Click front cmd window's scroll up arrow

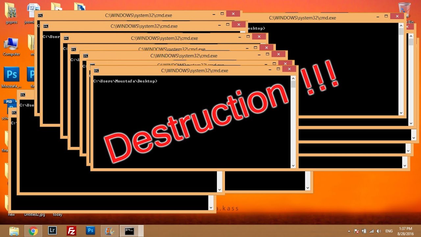293,78
